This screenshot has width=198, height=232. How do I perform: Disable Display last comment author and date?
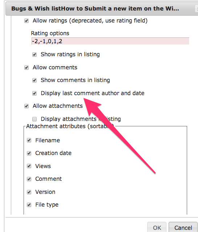click(34, 93)
